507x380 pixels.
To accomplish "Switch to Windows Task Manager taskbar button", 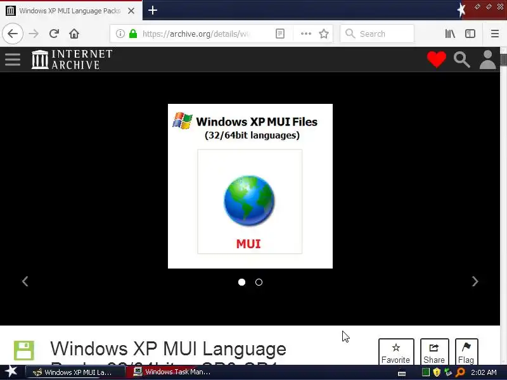I will 177,372.
